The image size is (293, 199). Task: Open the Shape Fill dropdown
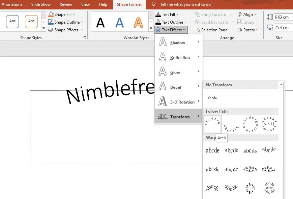[62, 14]
